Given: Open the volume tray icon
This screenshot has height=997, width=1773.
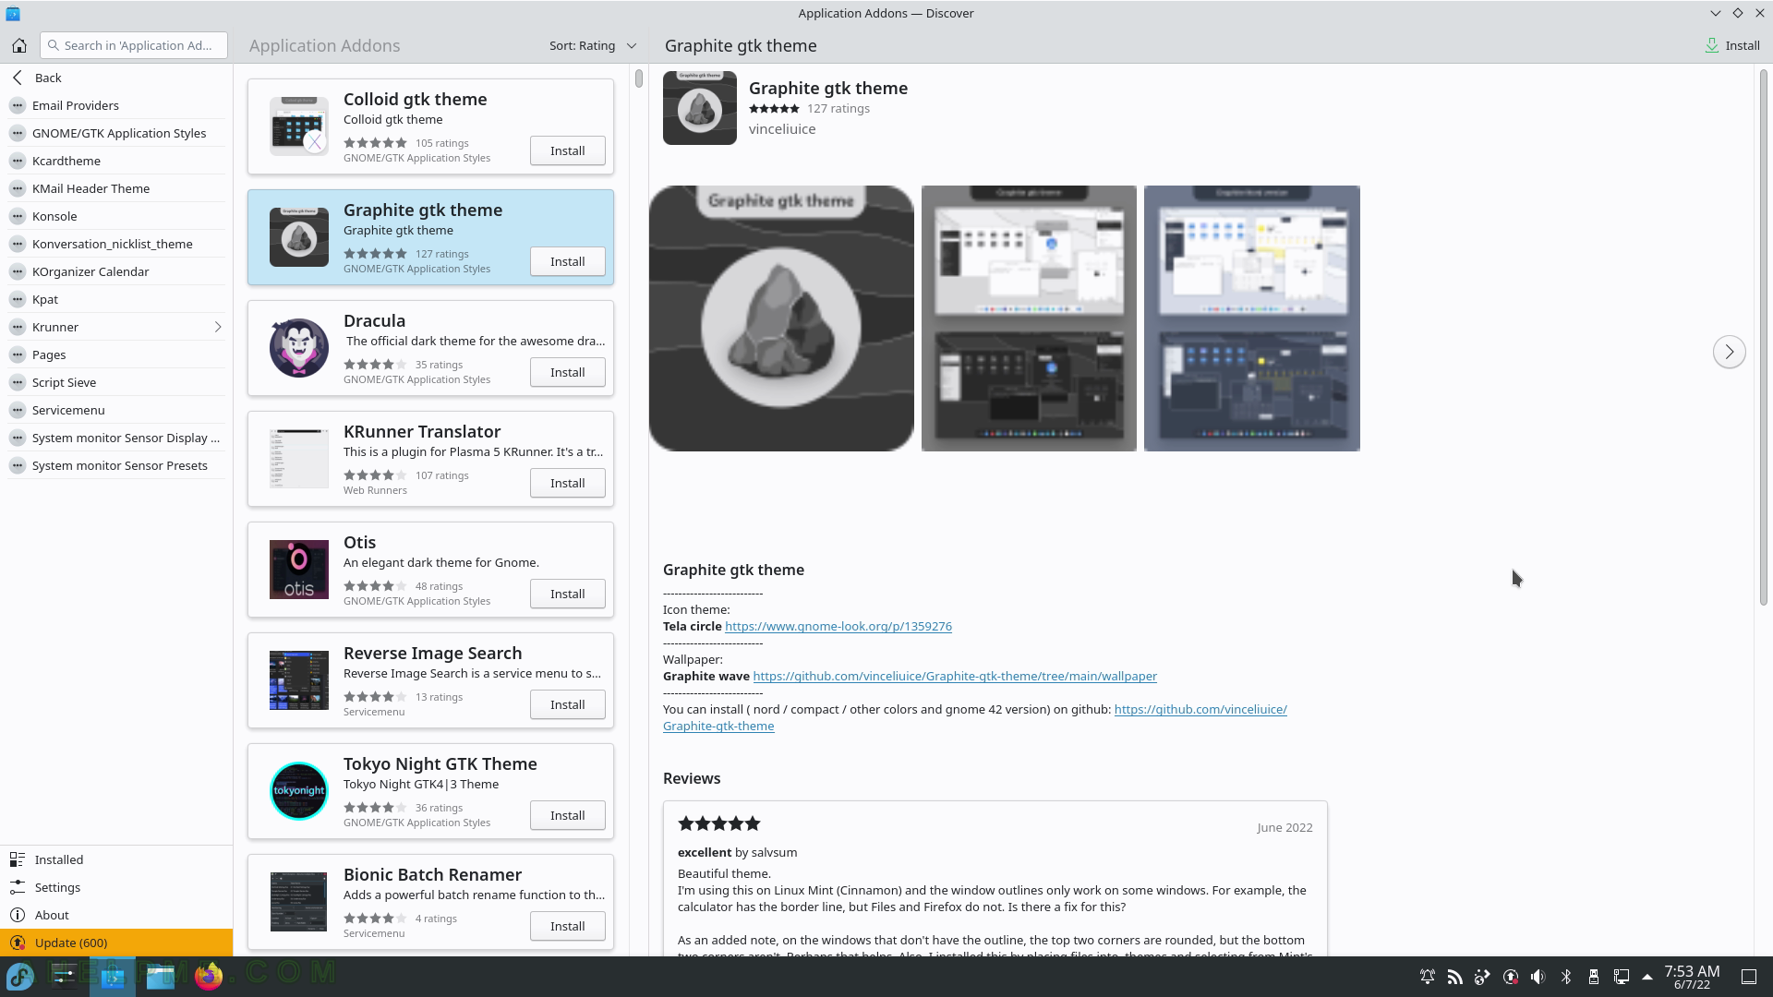Looking at the screenshot, I should [1538, 977].
